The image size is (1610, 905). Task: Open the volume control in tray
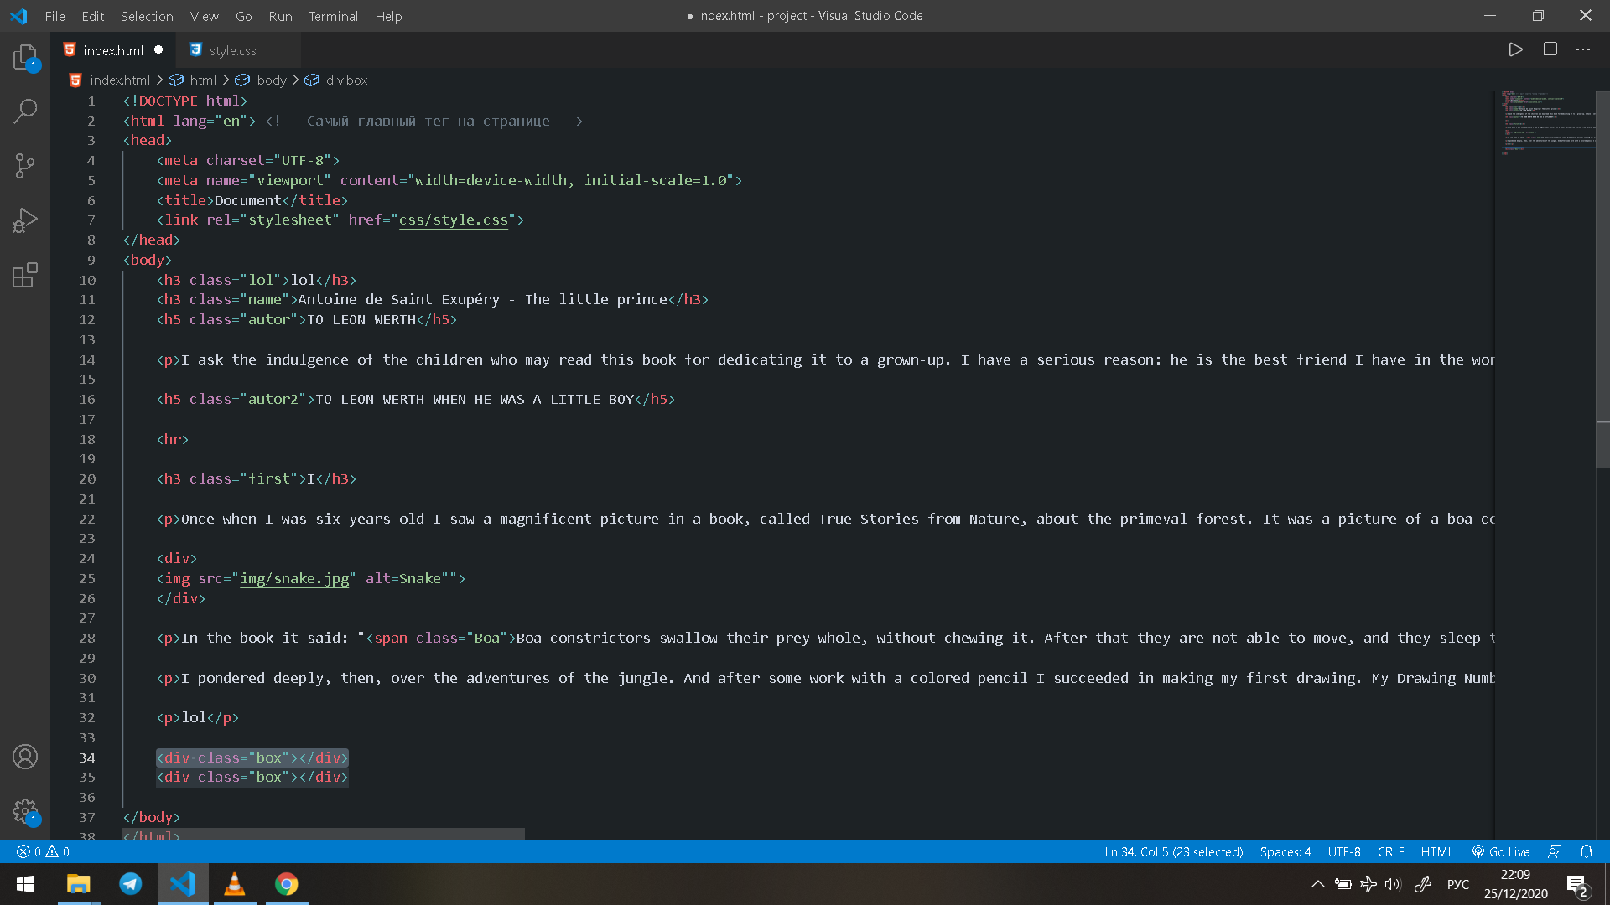pyautogui.click(x=1393, y=884)
